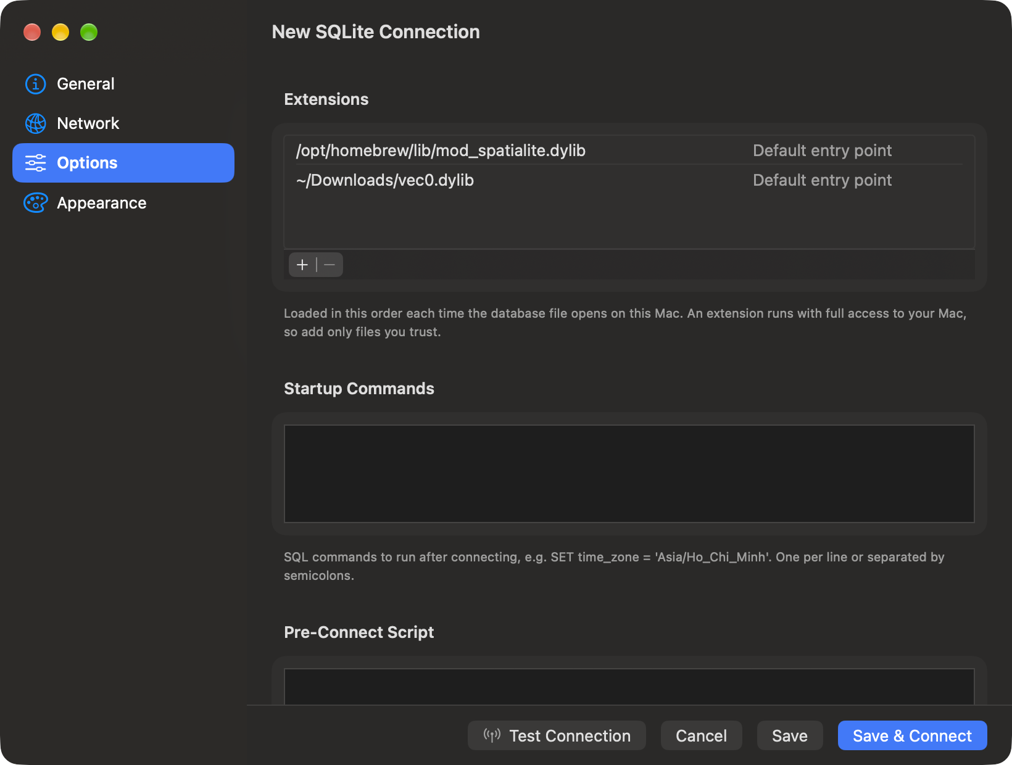Image resolution: width=1012 pixels, height=765 pixels.
Task: Switch to the Network section
Action: (123, 123)
